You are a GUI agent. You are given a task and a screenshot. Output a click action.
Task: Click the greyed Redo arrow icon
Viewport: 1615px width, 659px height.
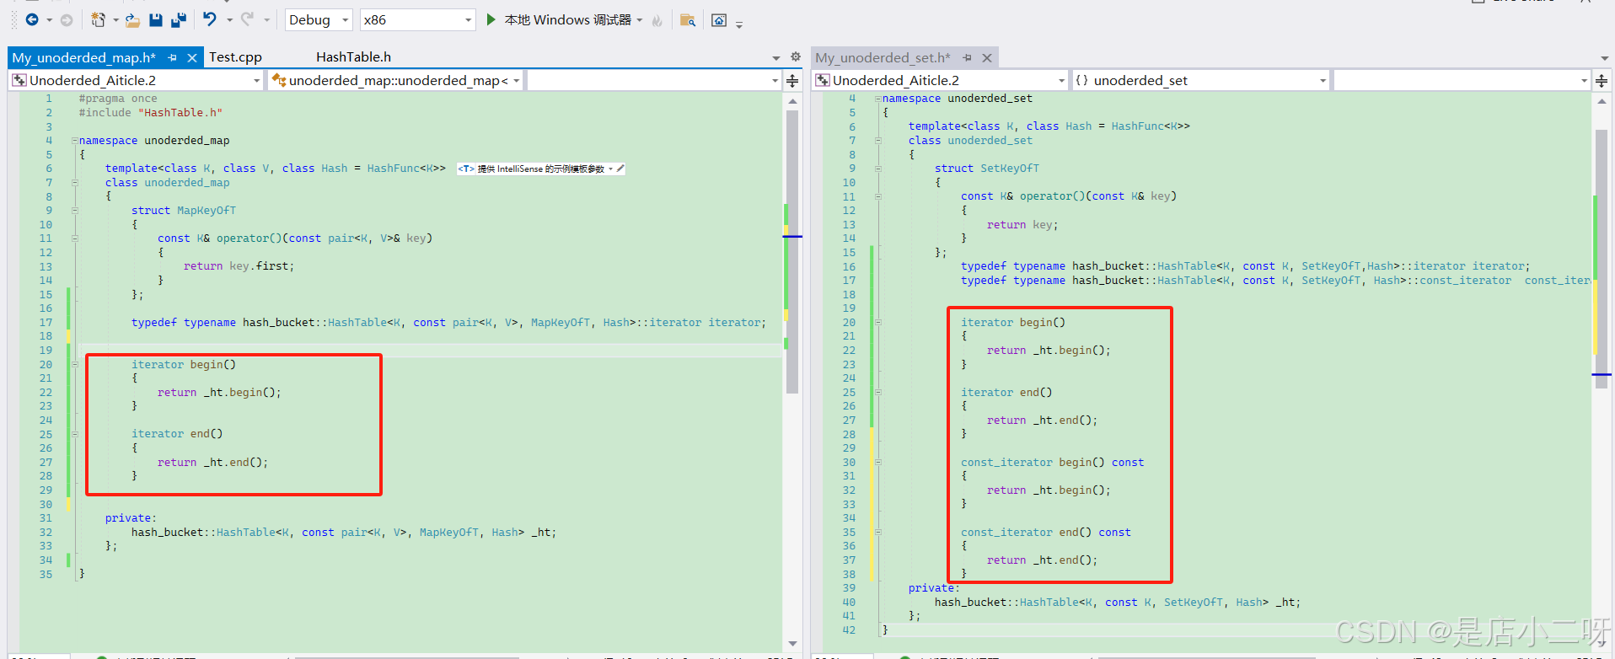pyautogui.click(x=247, y=19)
